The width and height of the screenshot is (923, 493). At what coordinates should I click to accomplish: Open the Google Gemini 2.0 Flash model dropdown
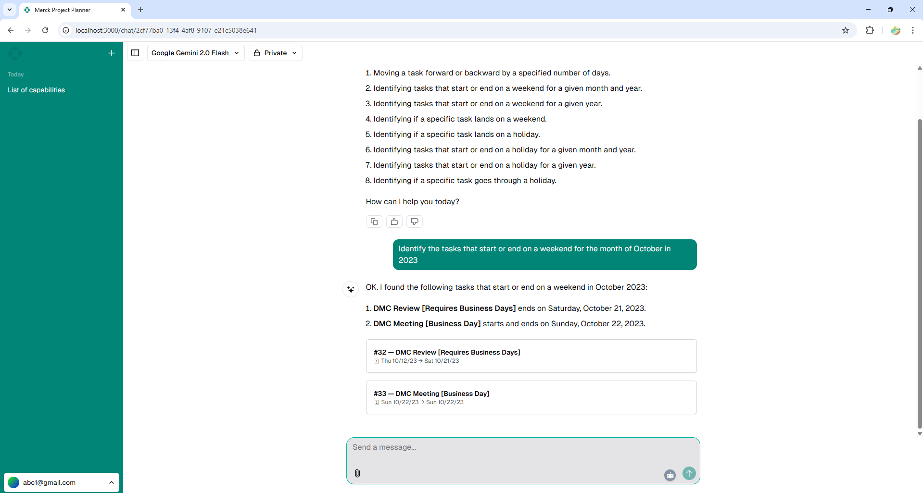(x=195, y=53)
